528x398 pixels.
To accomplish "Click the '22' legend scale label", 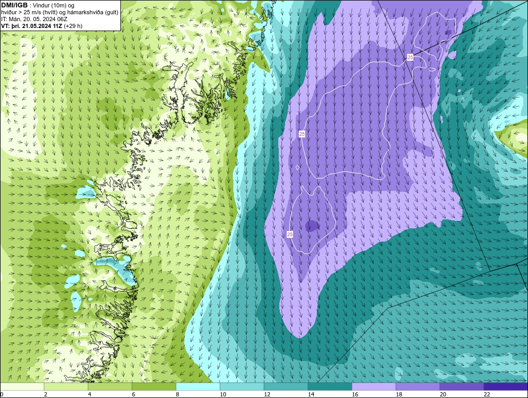I will coord(487,395).
